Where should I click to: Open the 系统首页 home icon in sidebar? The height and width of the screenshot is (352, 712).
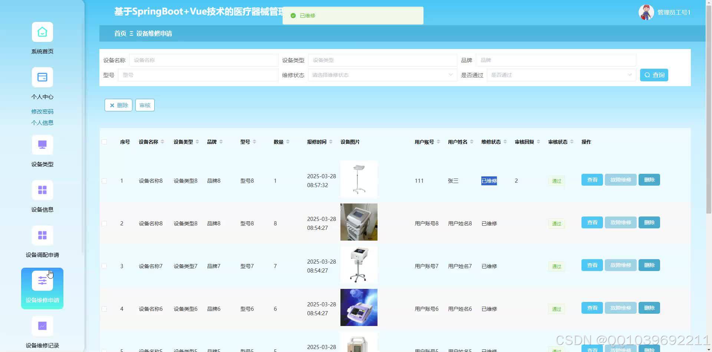42,32
